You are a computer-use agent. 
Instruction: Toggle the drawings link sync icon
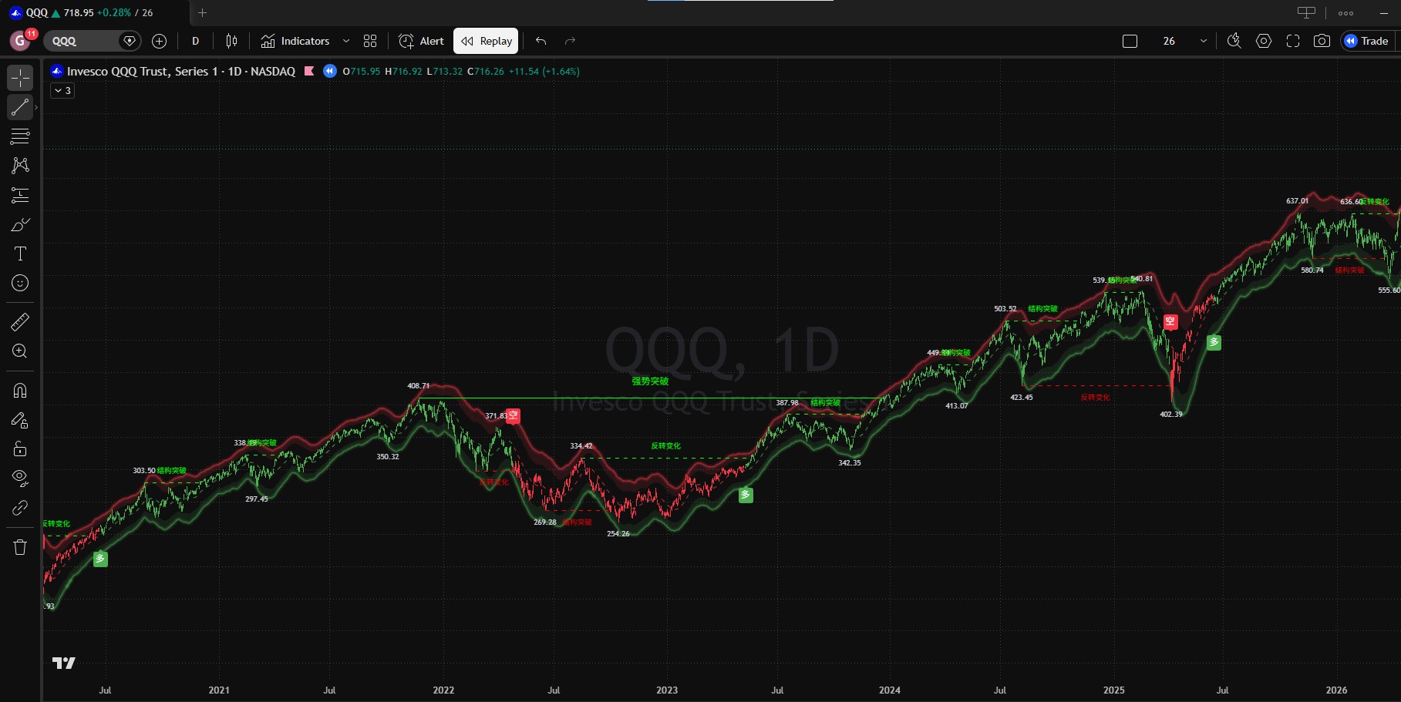(20, 508)
